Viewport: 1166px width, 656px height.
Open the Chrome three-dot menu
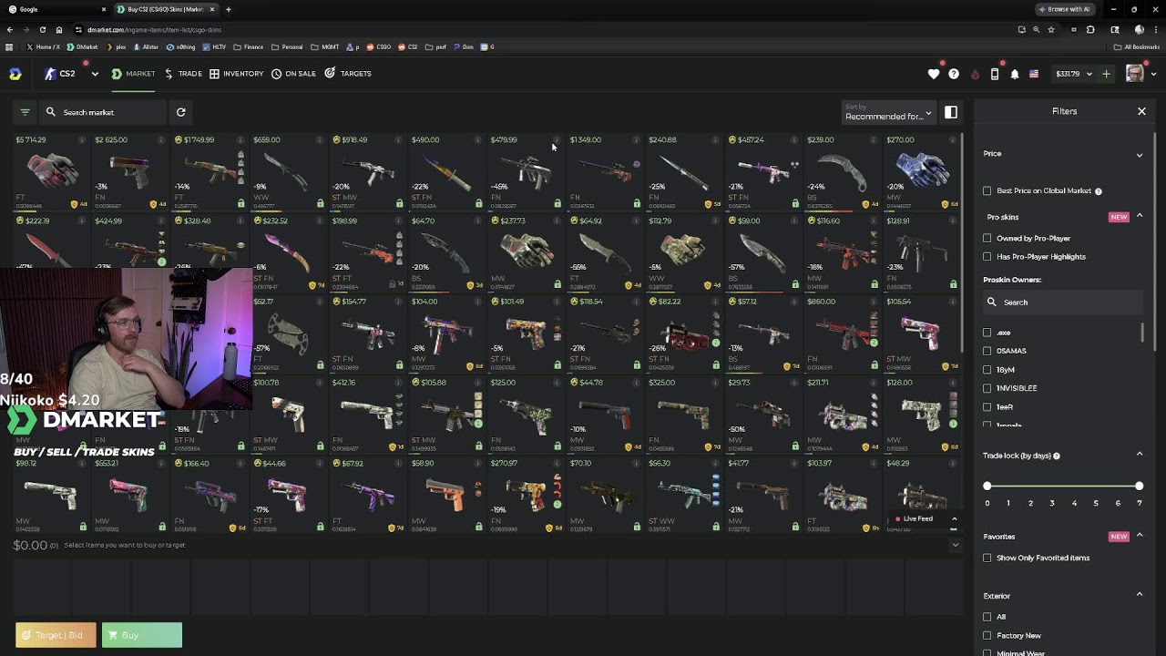point(1155,29)
